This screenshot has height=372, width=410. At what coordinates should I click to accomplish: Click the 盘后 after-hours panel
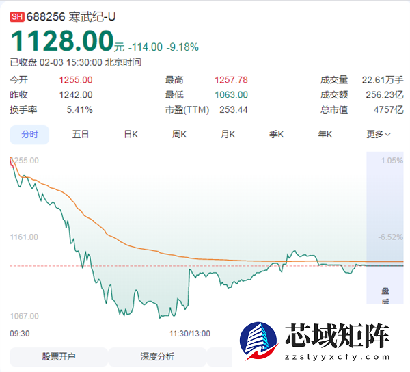[x=385, y=228]
